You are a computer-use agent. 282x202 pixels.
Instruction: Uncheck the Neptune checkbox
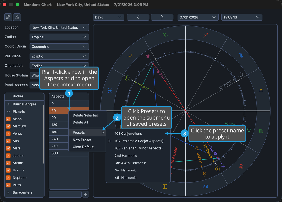(x=8, y=178)
